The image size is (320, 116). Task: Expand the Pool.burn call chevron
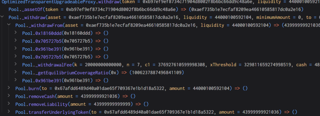click(x=9, y=88)
